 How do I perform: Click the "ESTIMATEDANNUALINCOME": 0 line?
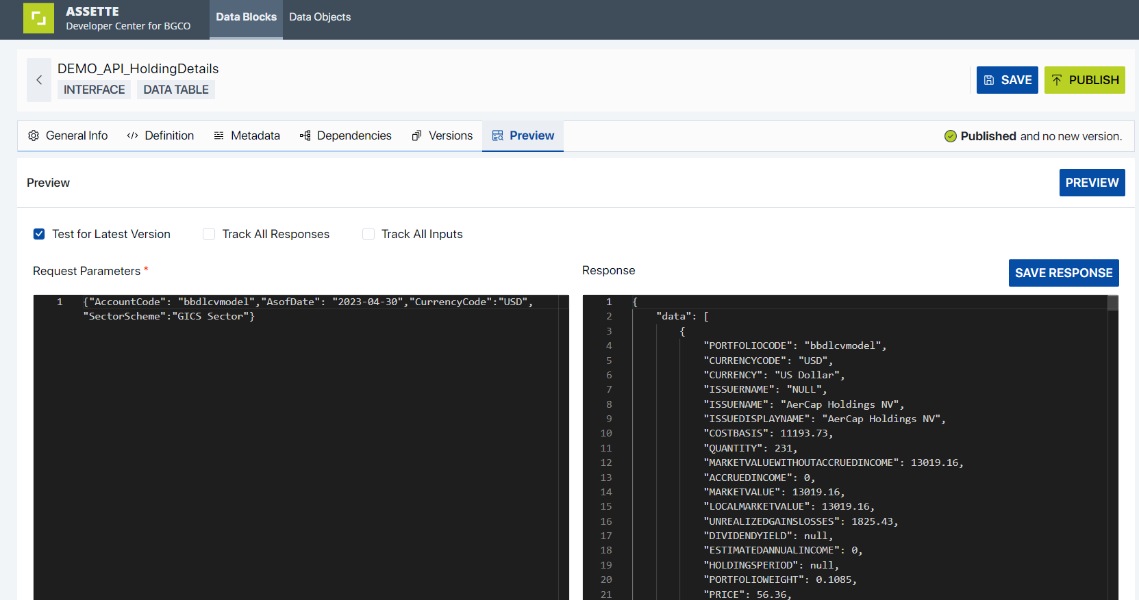[x=783, y=550]
